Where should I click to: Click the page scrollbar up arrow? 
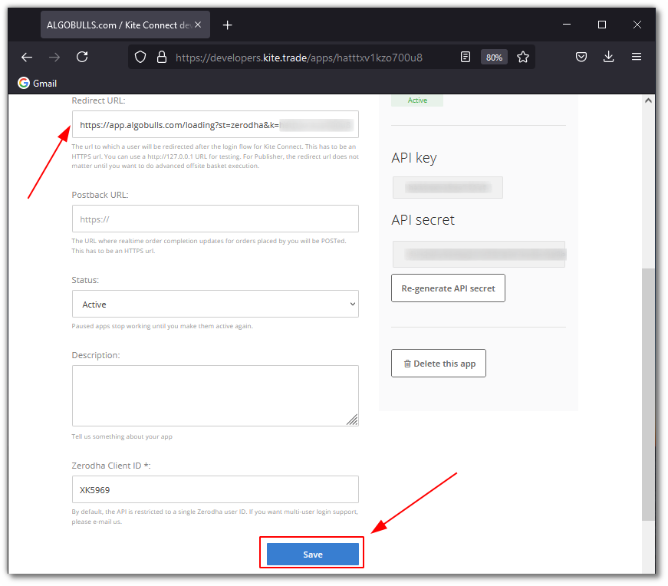click(x=648, y=100)
